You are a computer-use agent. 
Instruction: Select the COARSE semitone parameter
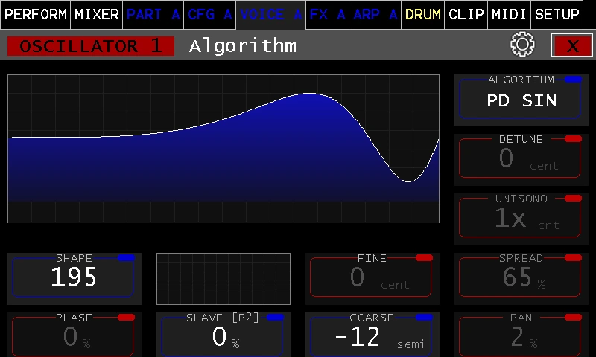(371, 338)
